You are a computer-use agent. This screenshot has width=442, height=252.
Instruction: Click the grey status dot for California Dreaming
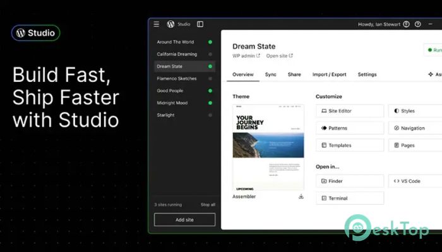coord(210,54)
